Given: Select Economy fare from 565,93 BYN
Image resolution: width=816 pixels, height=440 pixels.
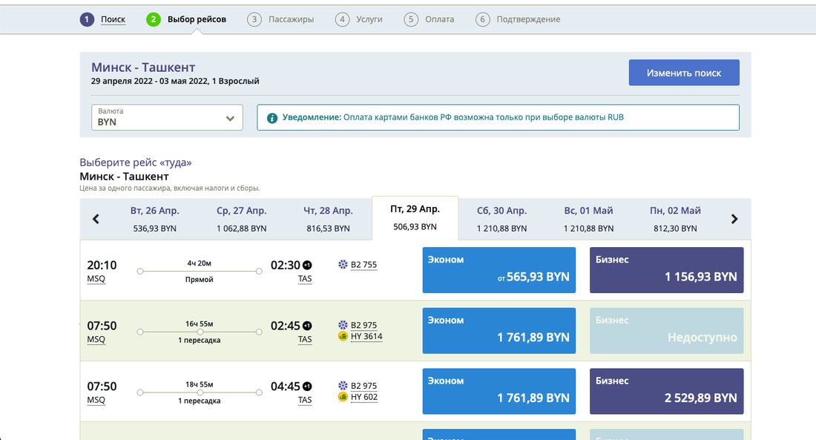Looking at the screenshot, I should point(499,270).
